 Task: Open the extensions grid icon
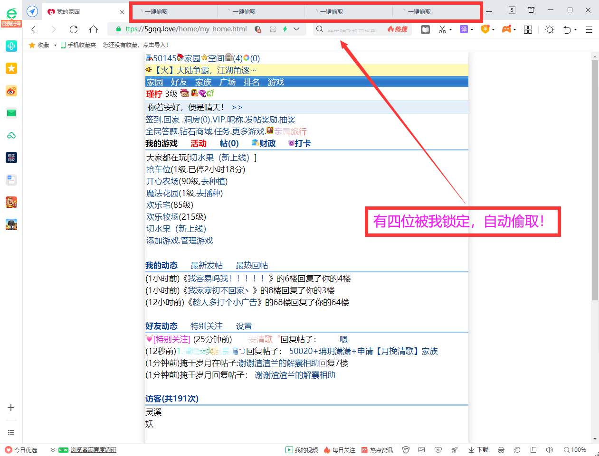[528, 29]
